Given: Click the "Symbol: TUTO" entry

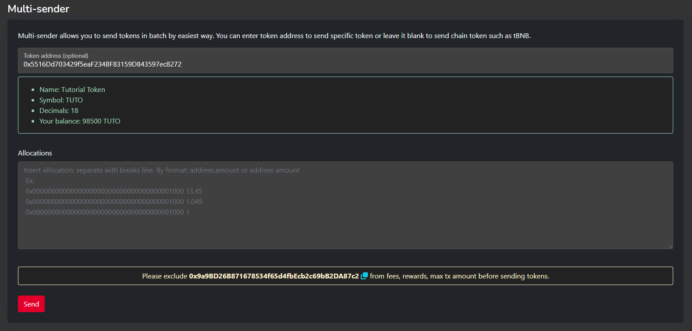Looking at the screenshot, I should pos(61,100).
